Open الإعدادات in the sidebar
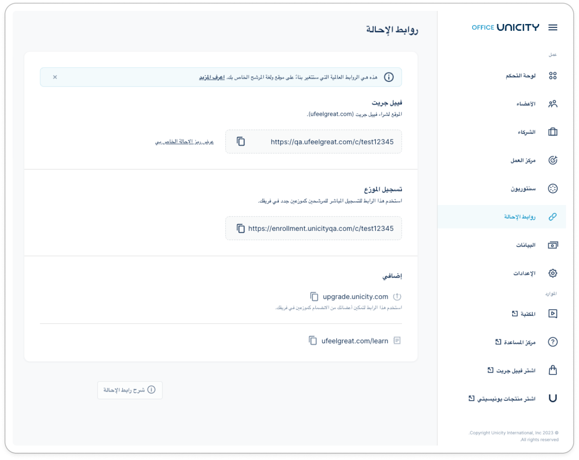This screenshot has width=579, height=460. [x=524, y=273]
